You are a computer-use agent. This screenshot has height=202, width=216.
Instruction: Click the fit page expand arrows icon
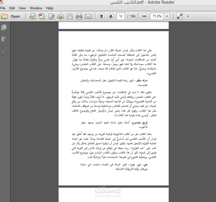[180, 16]
